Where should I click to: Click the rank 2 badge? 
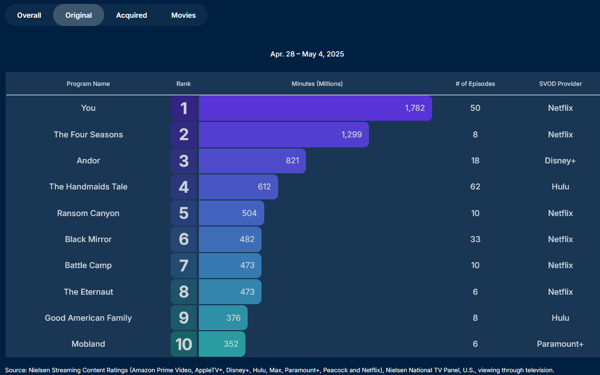tap(184, 135)
